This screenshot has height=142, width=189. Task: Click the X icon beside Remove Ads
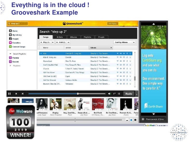tap(143, 119)
